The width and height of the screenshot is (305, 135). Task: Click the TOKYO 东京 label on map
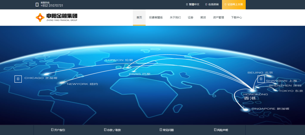(x=291, y=91)
